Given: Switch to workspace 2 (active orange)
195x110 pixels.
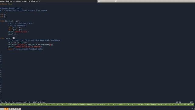Looking at the screenshot, I should pyautogui.click(x=6, y=109).
